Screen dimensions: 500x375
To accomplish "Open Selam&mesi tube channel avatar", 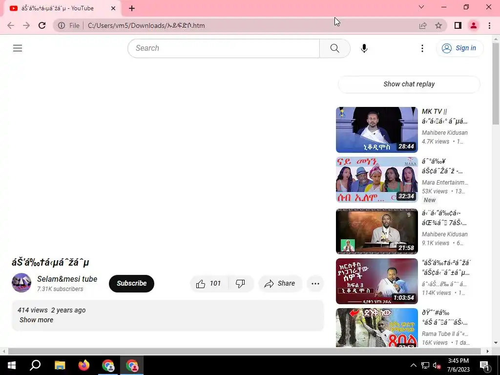I will (21, 283).
